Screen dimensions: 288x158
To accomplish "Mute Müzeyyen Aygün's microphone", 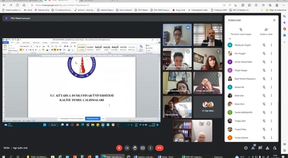I will pyautogui.click(x=264, y=45).
